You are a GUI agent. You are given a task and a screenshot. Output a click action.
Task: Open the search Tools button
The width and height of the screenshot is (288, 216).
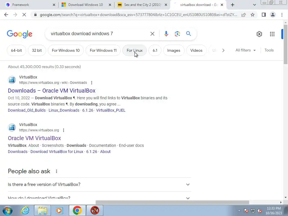click(269, 50)
